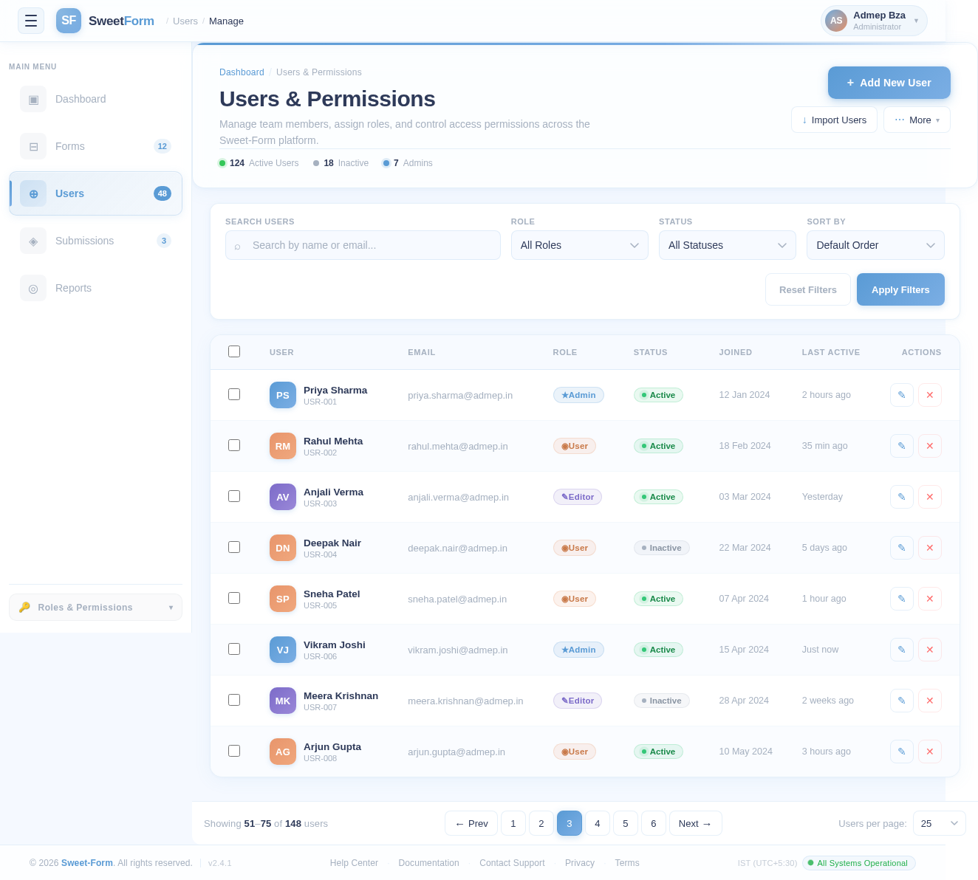The image size is (978, 880).
Task: Edit Priya Sharma with the pencil icon
Action: click(902, 395)
